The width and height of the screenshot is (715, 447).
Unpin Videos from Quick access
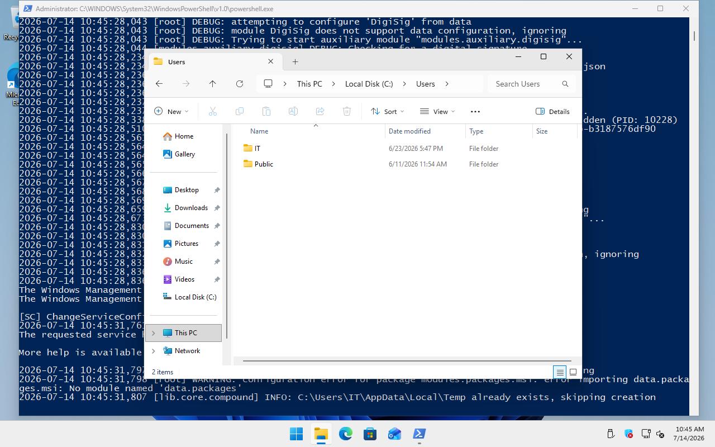coord(217,279)
